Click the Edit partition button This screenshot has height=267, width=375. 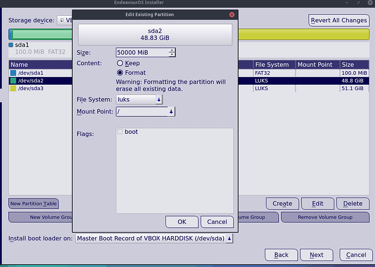coord(317,204)
